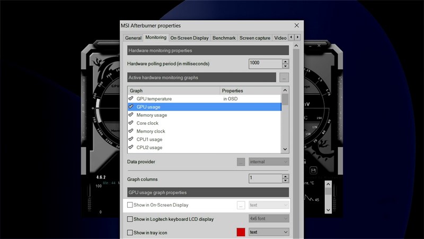This screenshot has width=424, height=239.
Task: Select the Memory clock row
Action: click(205, 131)
